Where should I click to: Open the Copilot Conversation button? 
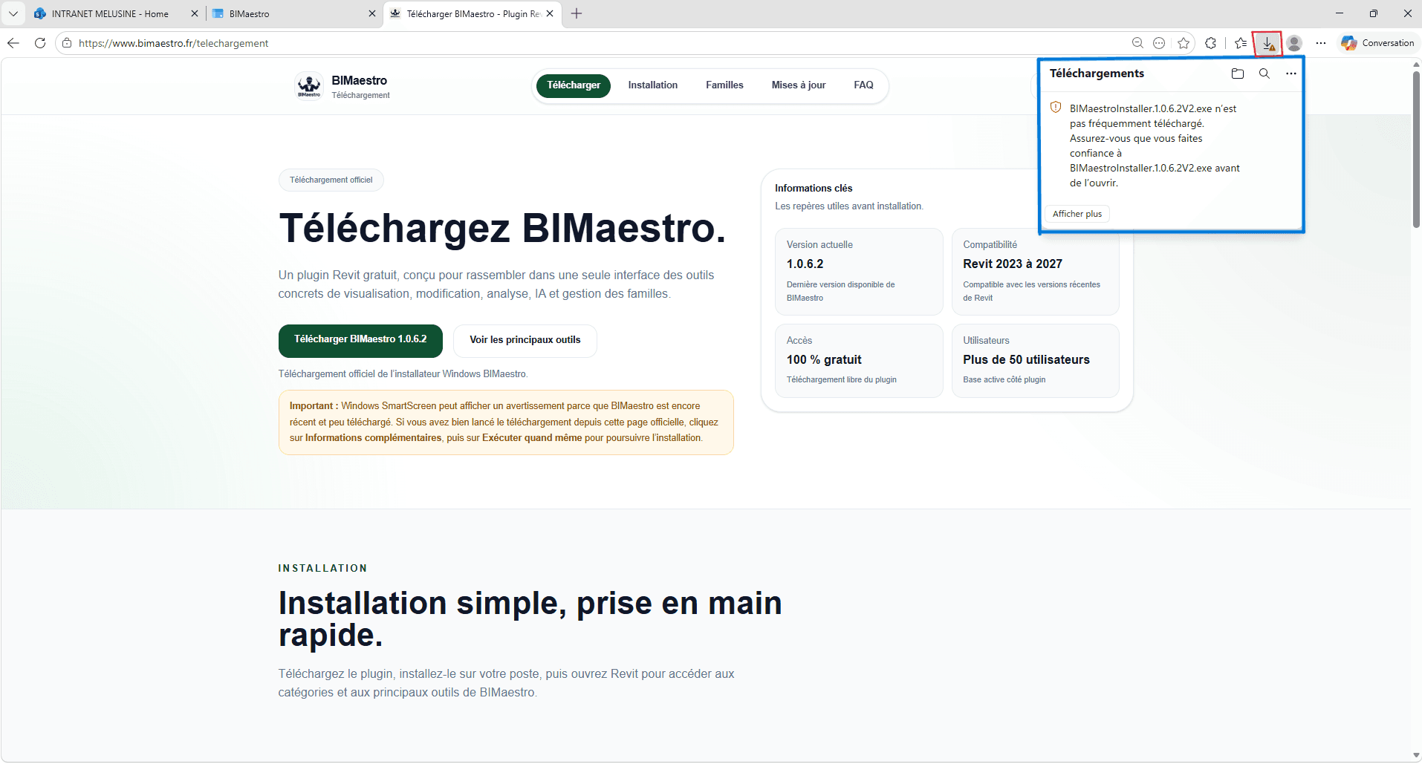(1378, 43)
